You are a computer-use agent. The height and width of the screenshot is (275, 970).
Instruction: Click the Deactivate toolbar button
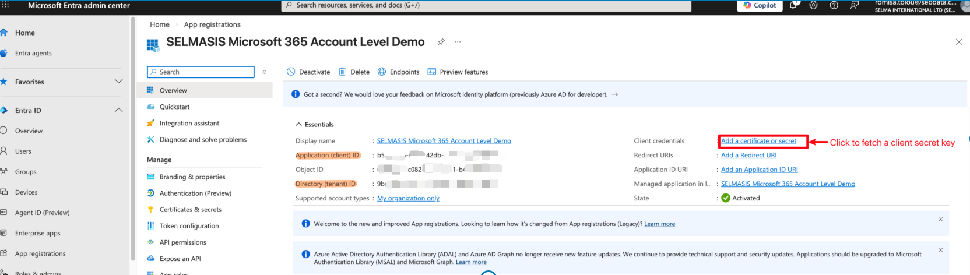click(308, 72)
